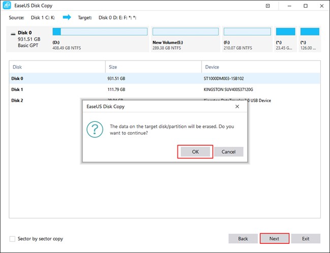The height and width of the screenshot is (253, 330).
Task: Click the 931.51 GB size cell
Action: [x=116, y=78]
